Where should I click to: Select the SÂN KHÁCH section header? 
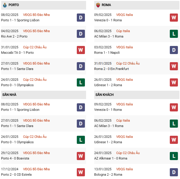coord(104,95)
